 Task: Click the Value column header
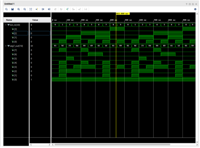40,20
